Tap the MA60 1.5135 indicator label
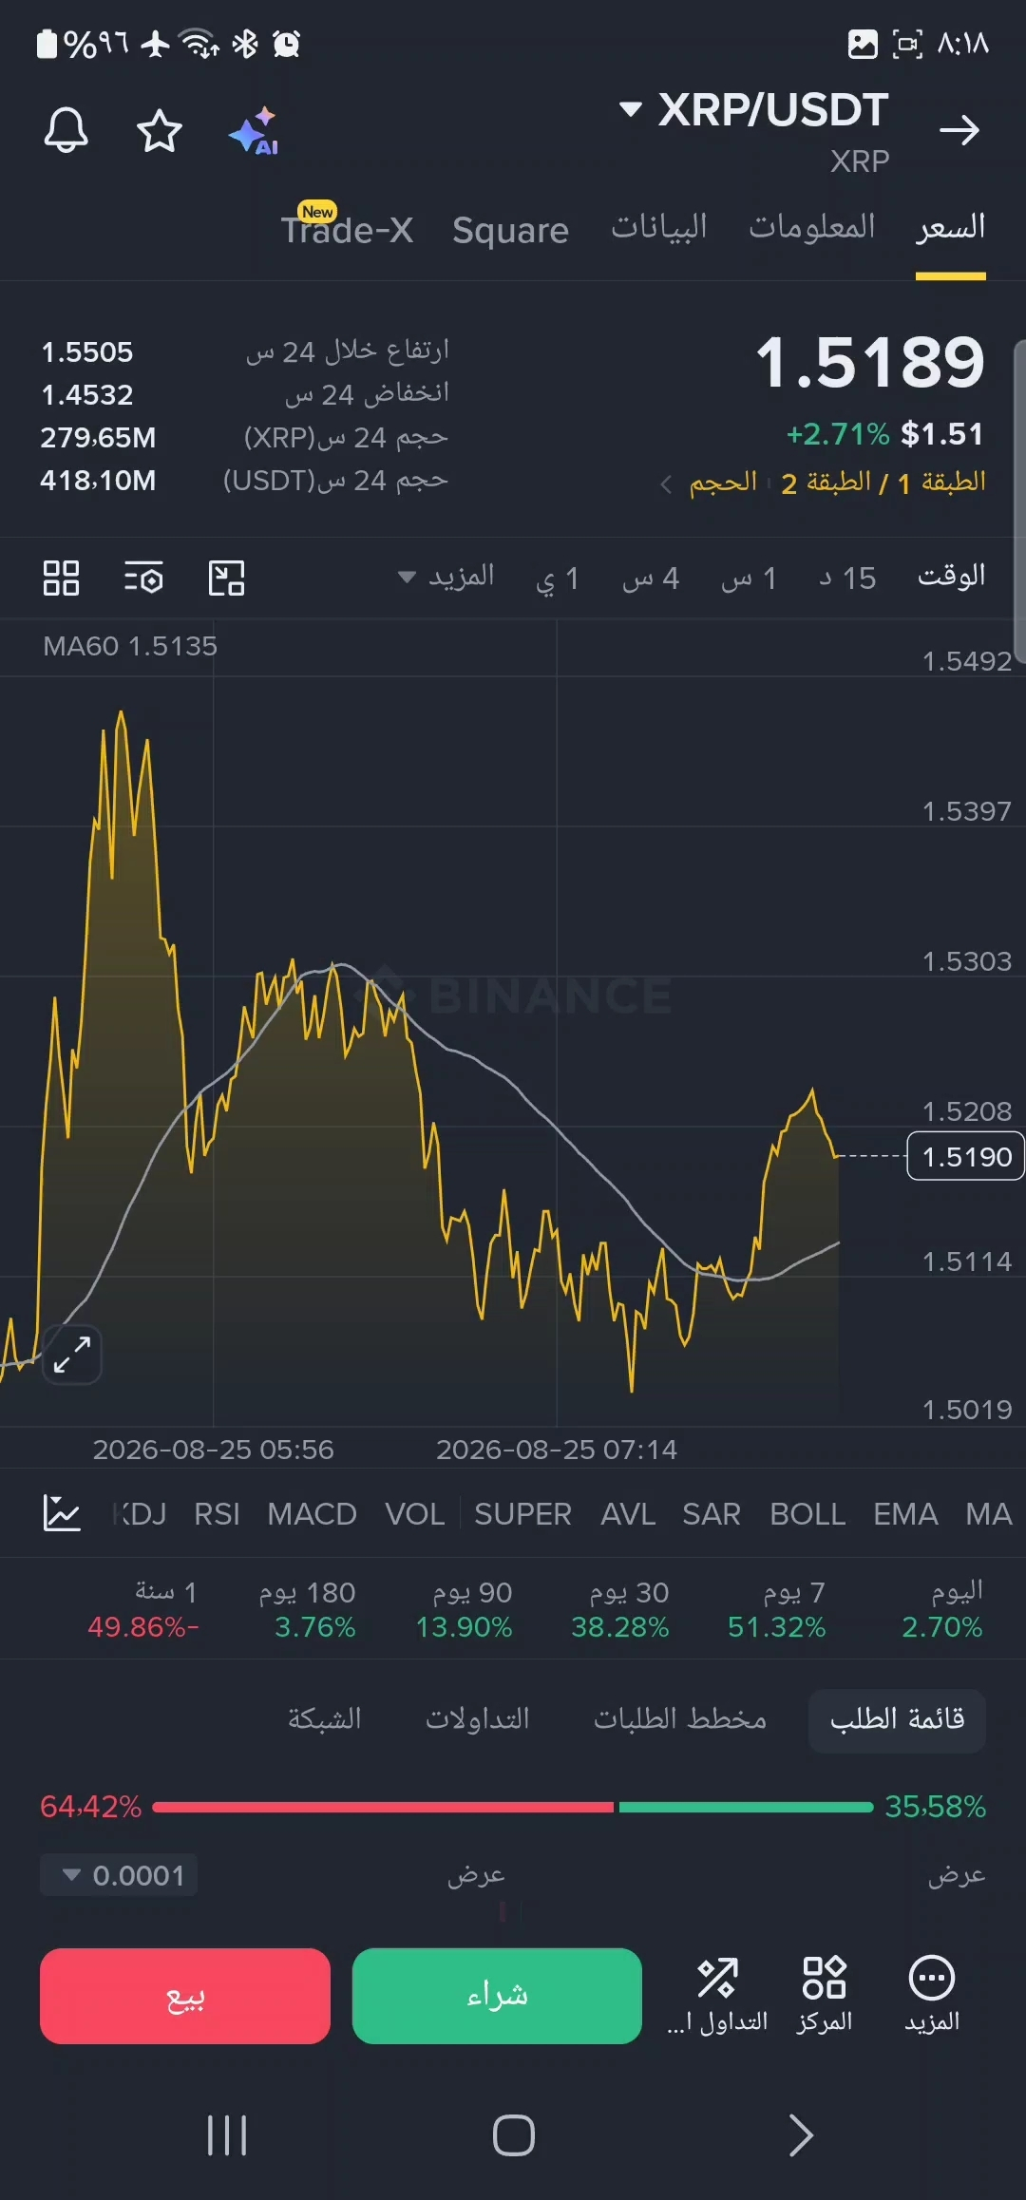This screenshot has height=2200, width=1026. (130, 646)
